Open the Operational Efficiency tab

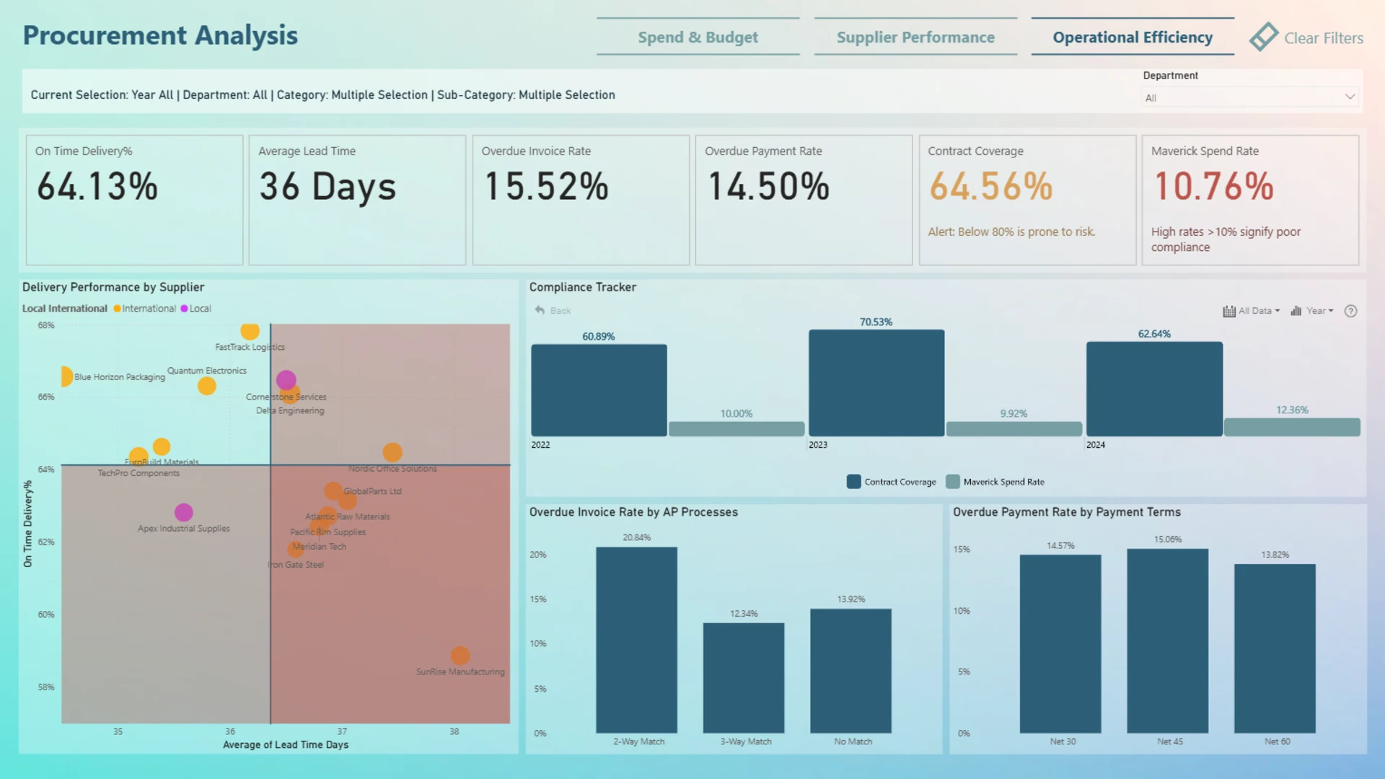pos(1133,37)
